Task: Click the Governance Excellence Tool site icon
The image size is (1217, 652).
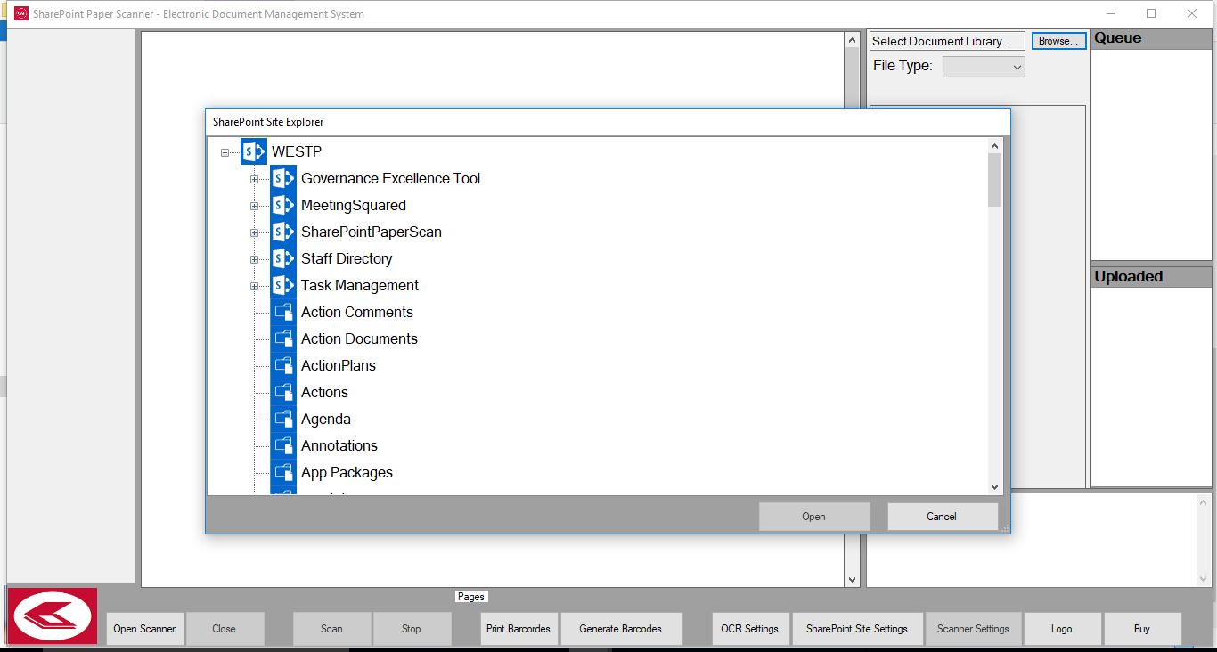Action: coord(283,178)
